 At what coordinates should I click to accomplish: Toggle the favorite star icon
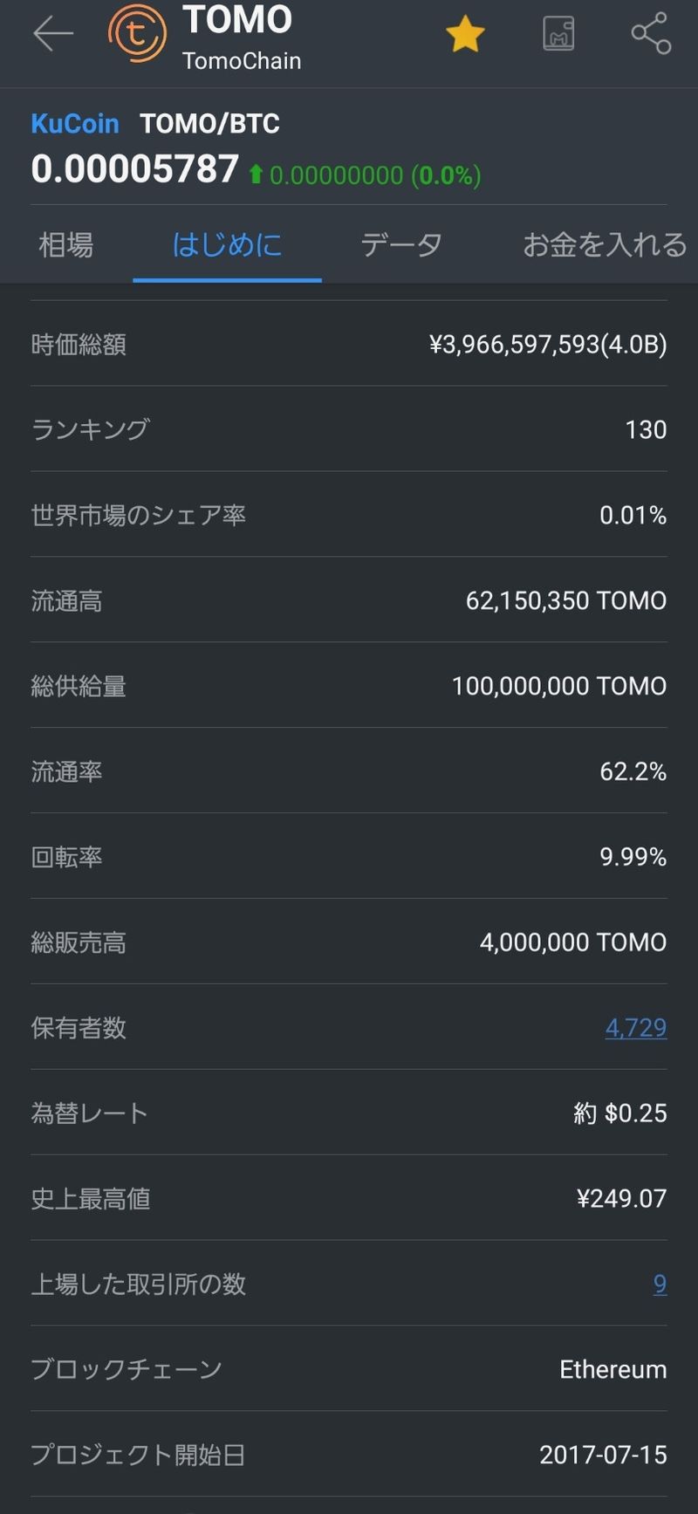point(465,35)
